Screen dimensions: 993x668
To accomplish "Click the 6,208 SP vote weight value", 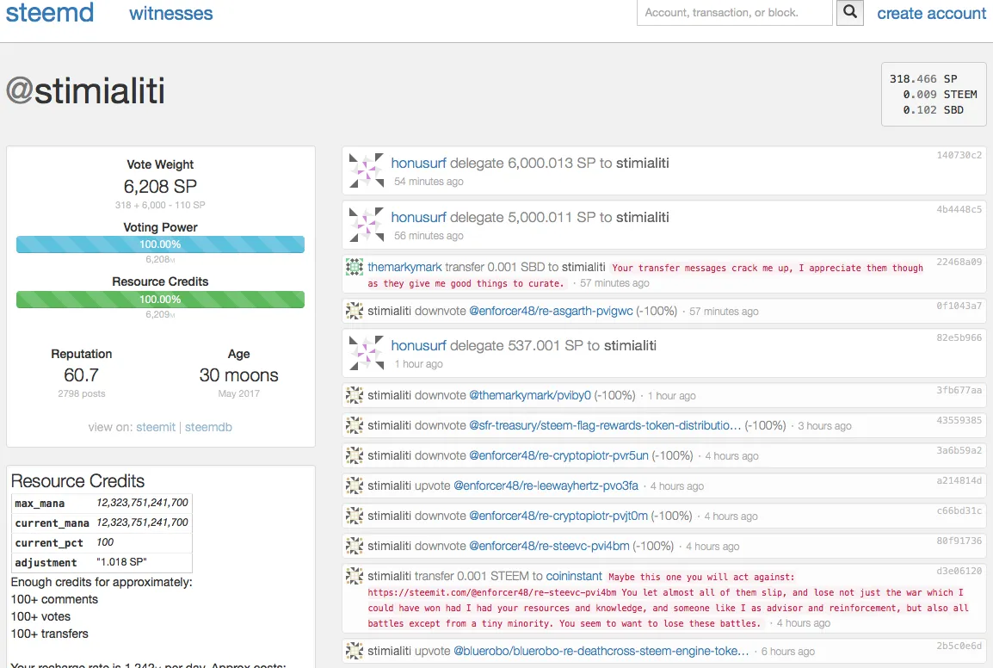I will (x=160, y=186).
